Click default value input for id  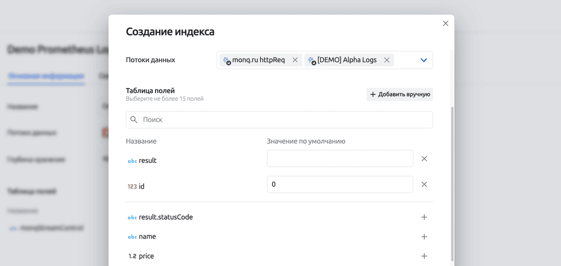(340, 184)
